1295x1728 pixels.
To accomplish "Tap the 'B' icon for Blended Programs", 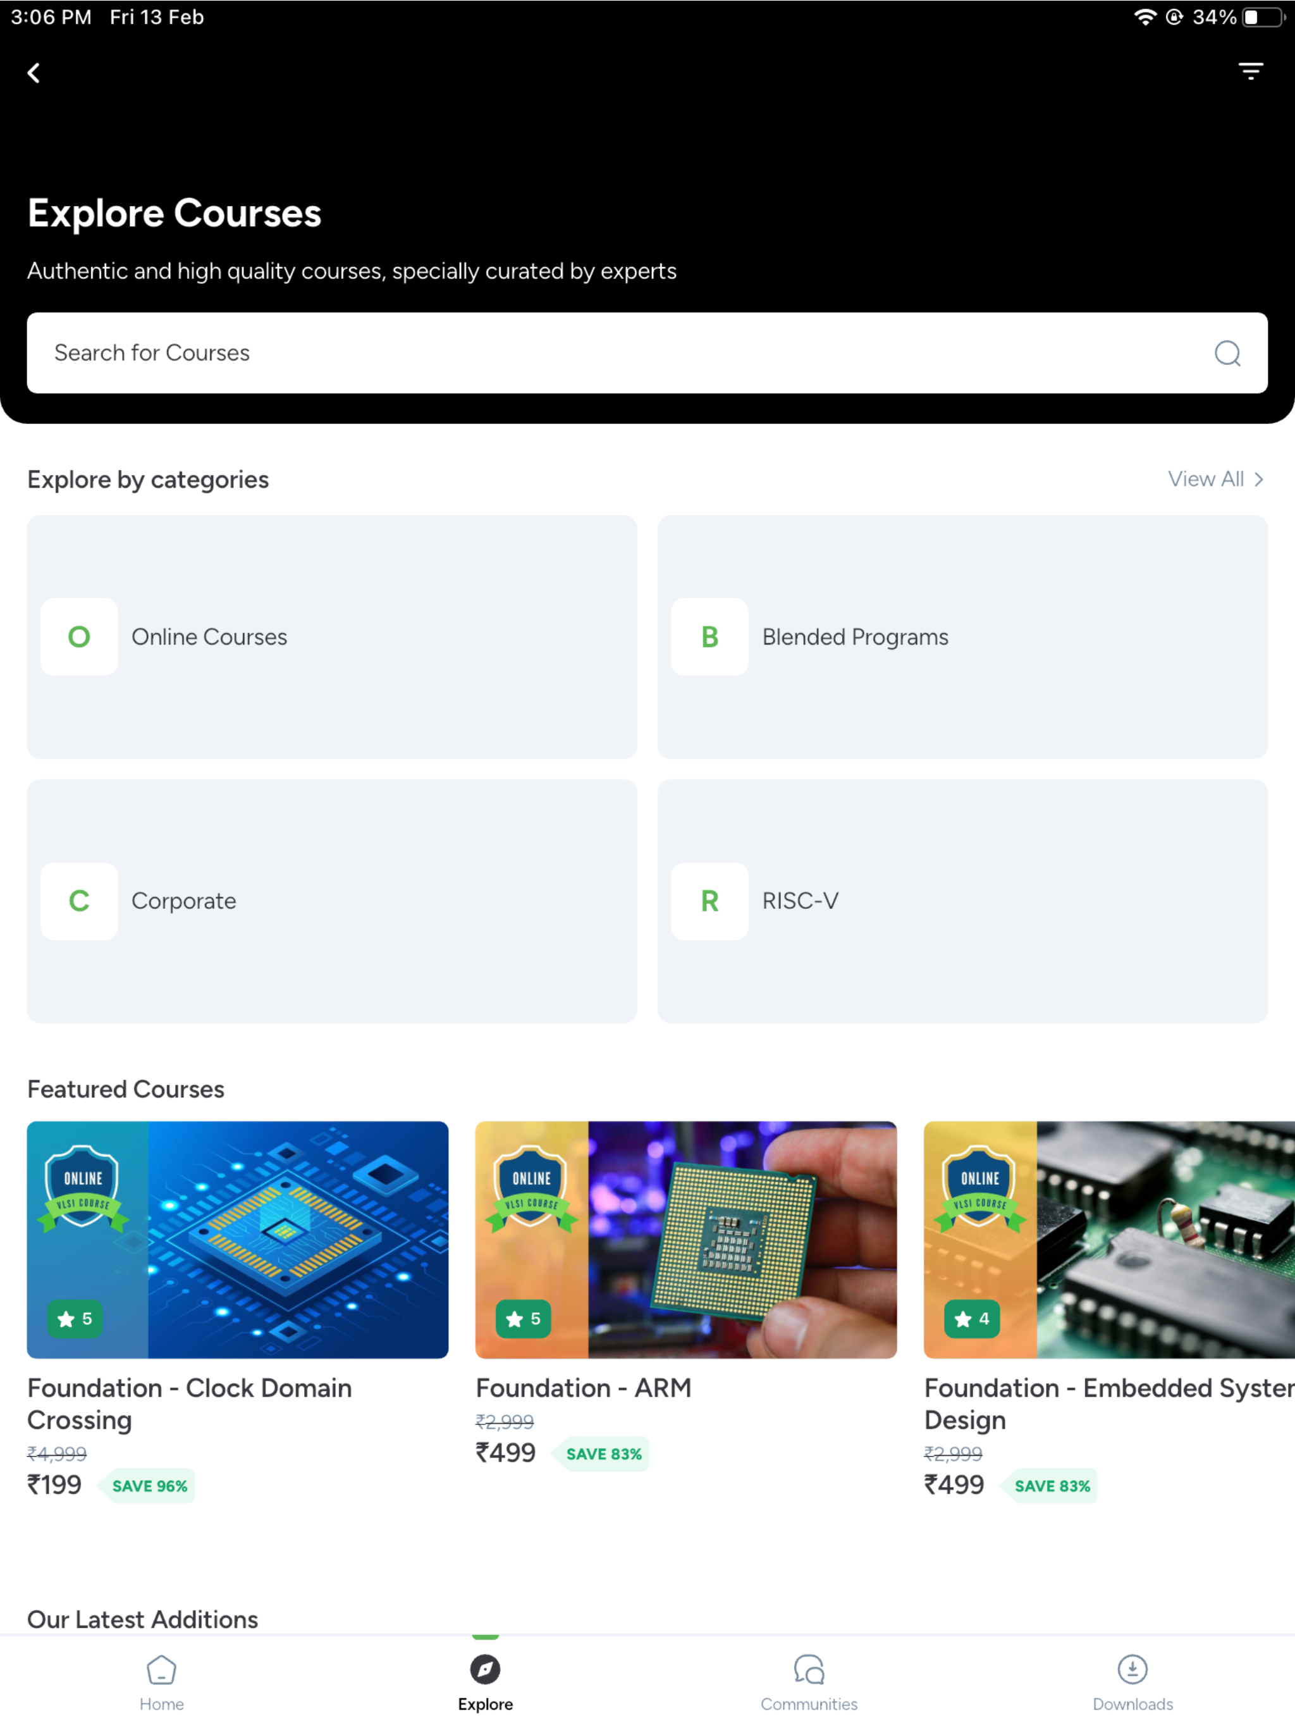I will pos(708,637).
